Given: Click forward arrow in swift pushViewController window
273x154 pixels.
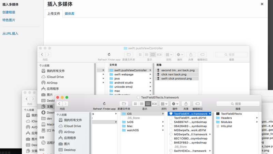Looking at the screenshot, I should [x=48, y=55].
